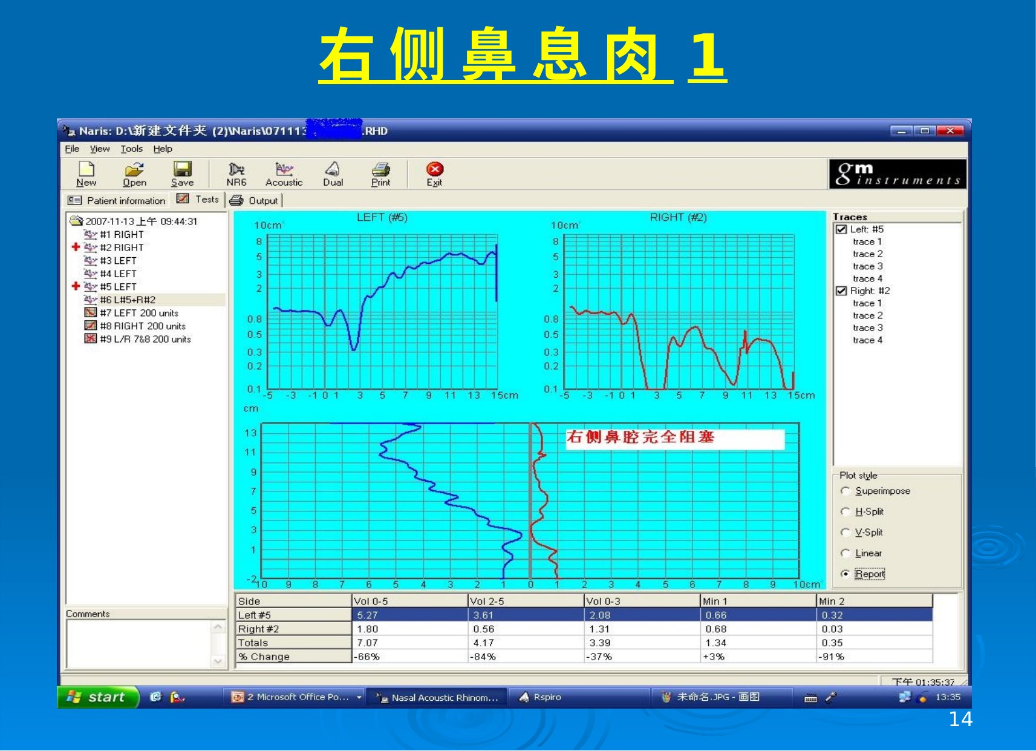This screenshot has width=1036, height=751.
Task: Select #6 L#5+R#2 in the tree
Action: point(128,300)
